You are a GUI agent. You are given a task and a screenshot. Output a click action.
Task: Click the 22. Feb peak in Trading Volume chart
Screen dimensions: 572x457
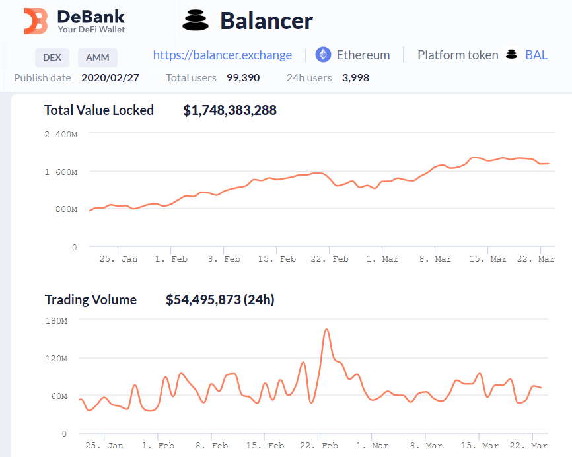[326, 330]
